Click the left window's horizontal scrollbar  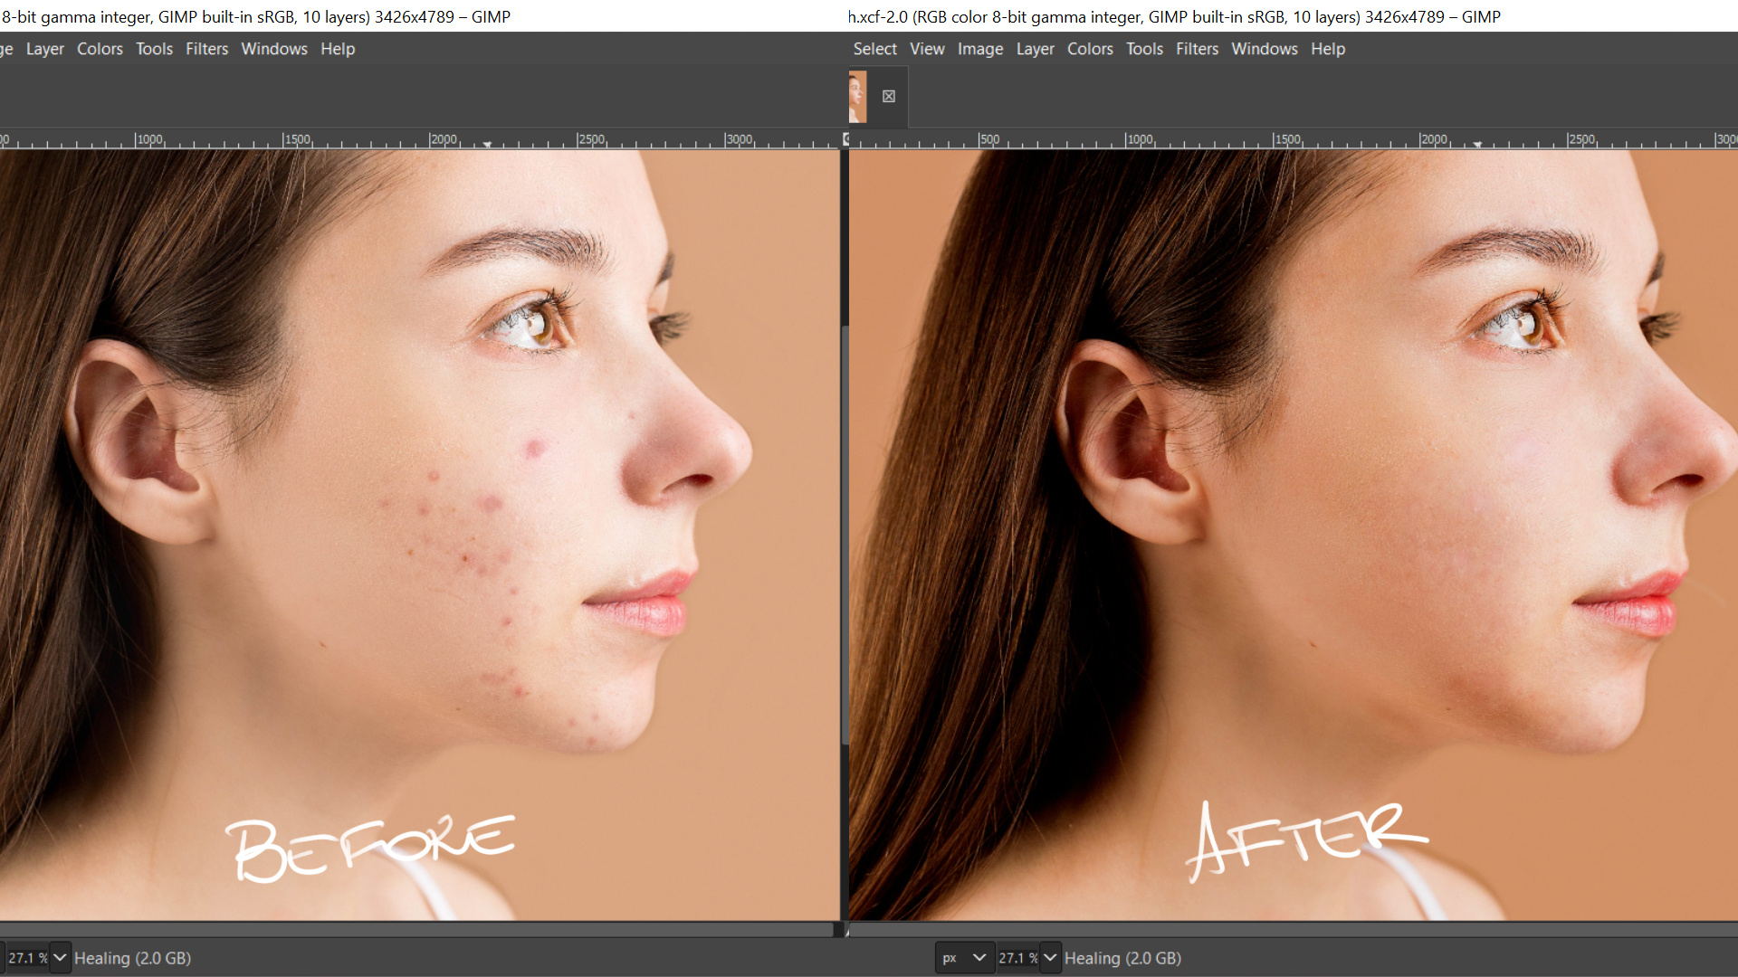coord(416,929)
